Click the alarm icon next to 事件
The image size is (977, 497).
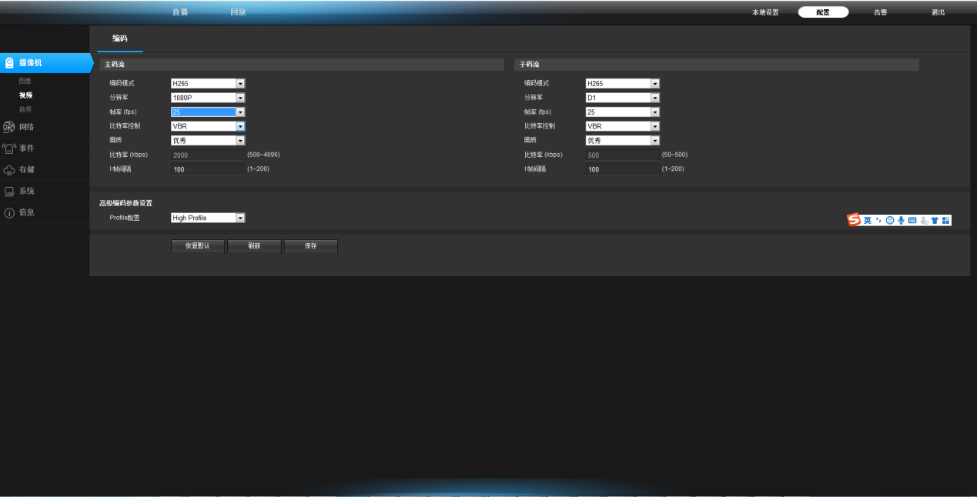point(9,148)
